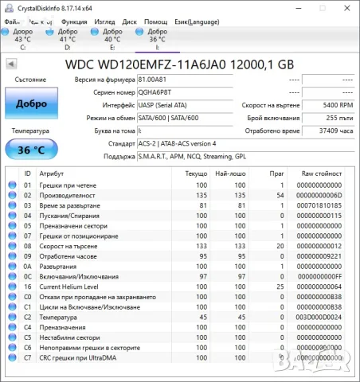
Task: Select the transfer mode field SATA/600 | SATA/600
Action: pos(185,118)
